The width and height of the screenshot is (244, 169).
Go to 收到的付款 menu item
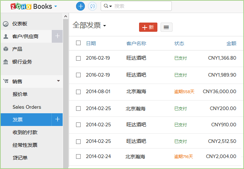(x=25, y=132)
